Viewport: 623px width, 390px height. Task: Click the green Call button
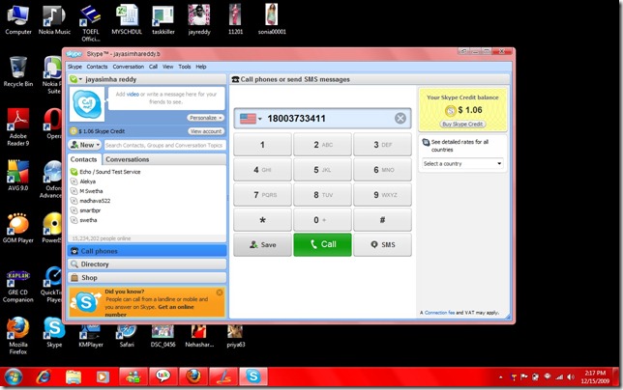tap(322, 244)
